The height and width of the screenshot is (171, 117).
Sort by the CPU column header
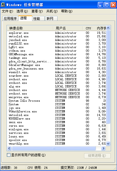(x=88, y=28)
